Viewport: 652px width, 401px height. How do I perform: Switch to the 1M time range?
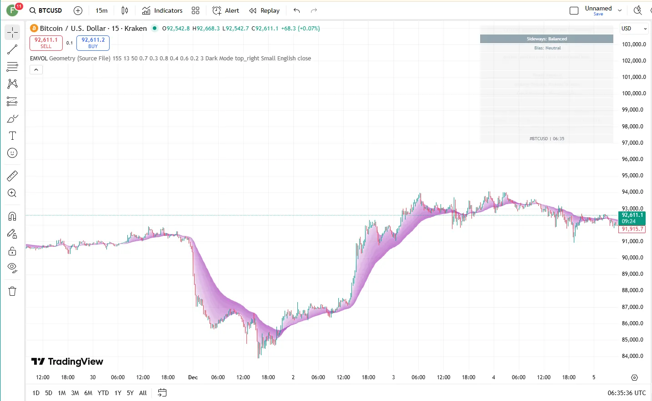click(x=62, y=393)
